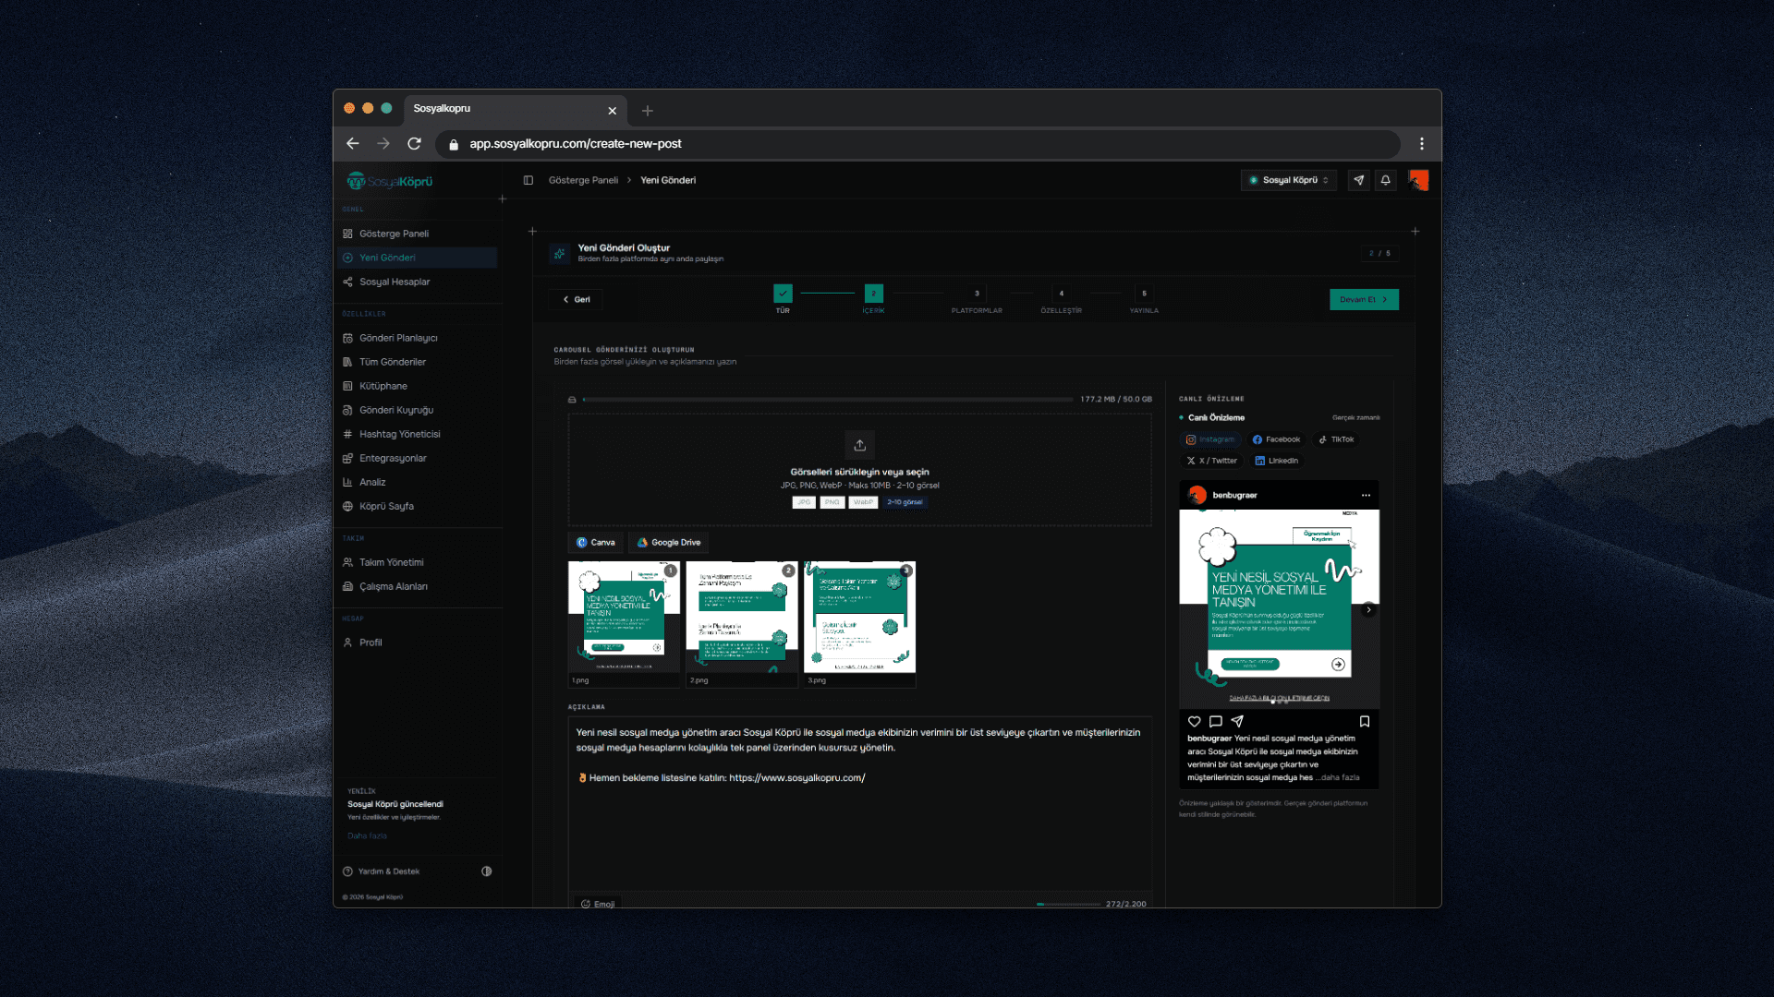This screenshot has width=1774, height=997.
Task: Import images from Google Drive
Action: 669,543
